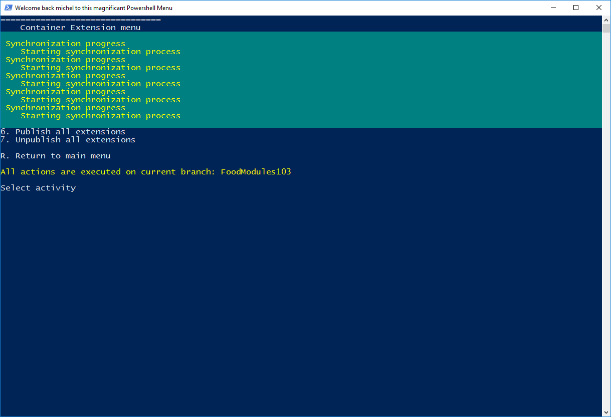Click the branch name FoodModules103

point(256,171)
